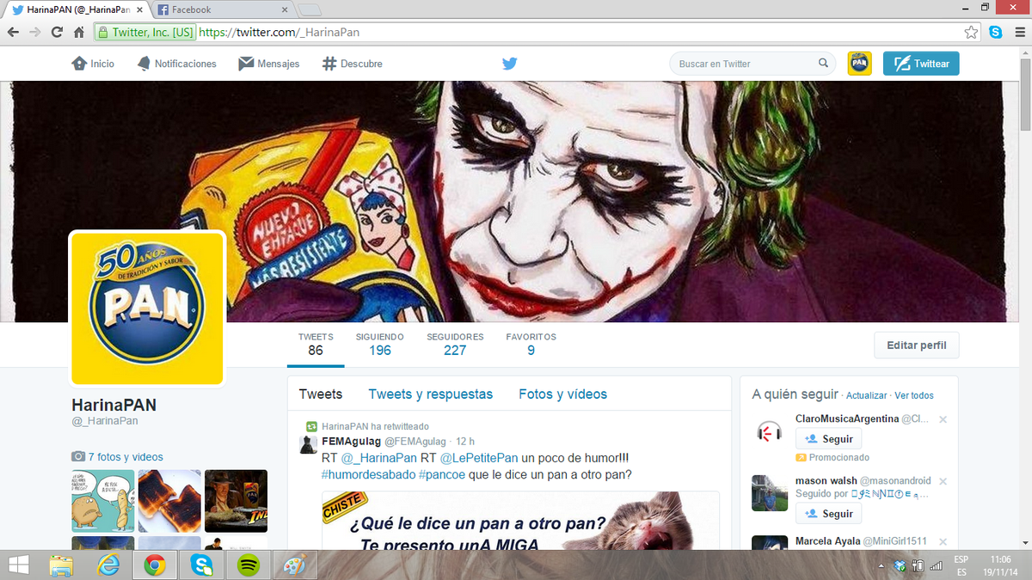Open Notificaciones in the Twitter navbar

click(176, 64)
